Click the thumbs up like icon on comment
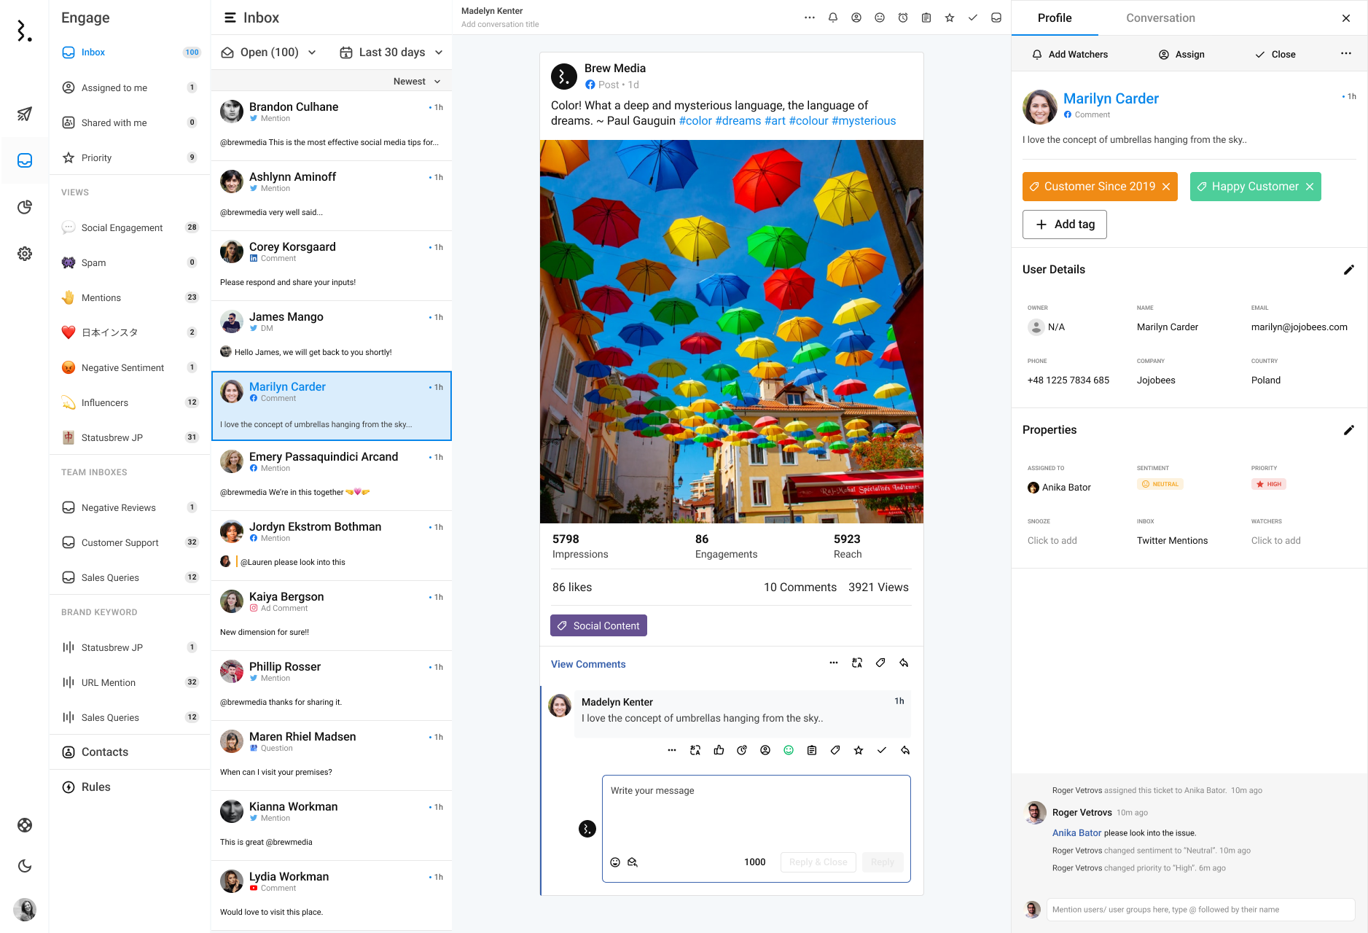Viewport: 1368px width, 933px height. tap(719, 750)
